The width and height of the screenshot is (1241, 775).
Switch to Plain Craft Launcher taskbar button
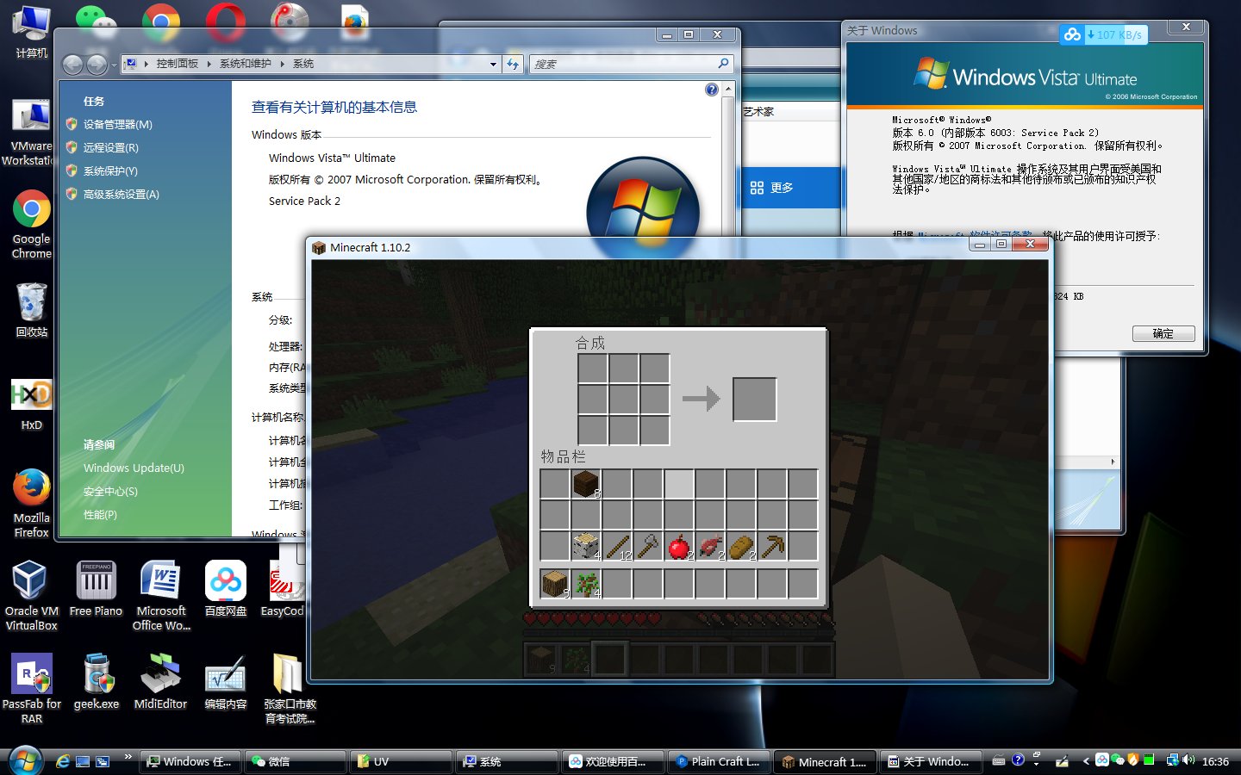pos(720,761)
